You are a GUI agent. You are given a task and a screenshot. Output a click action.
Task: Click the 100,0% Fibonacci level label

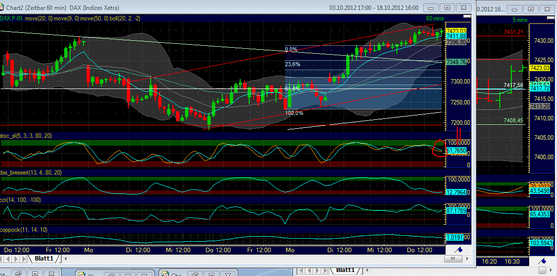[294, 113]
